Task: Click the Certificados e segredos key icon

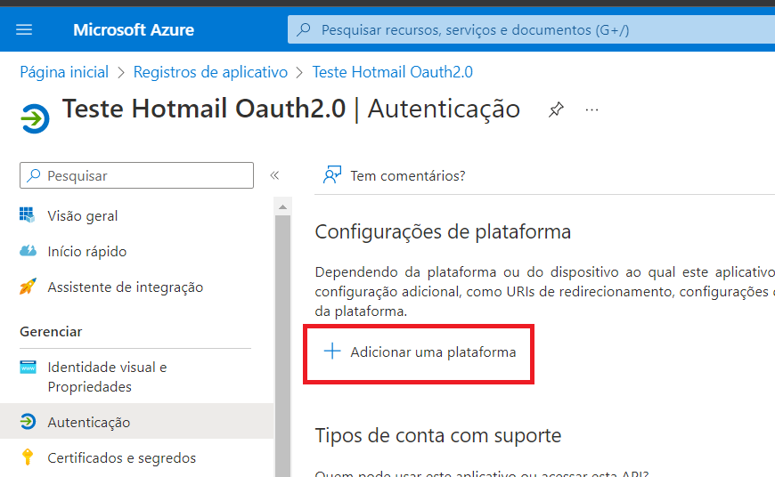Action: pos(29,457)
